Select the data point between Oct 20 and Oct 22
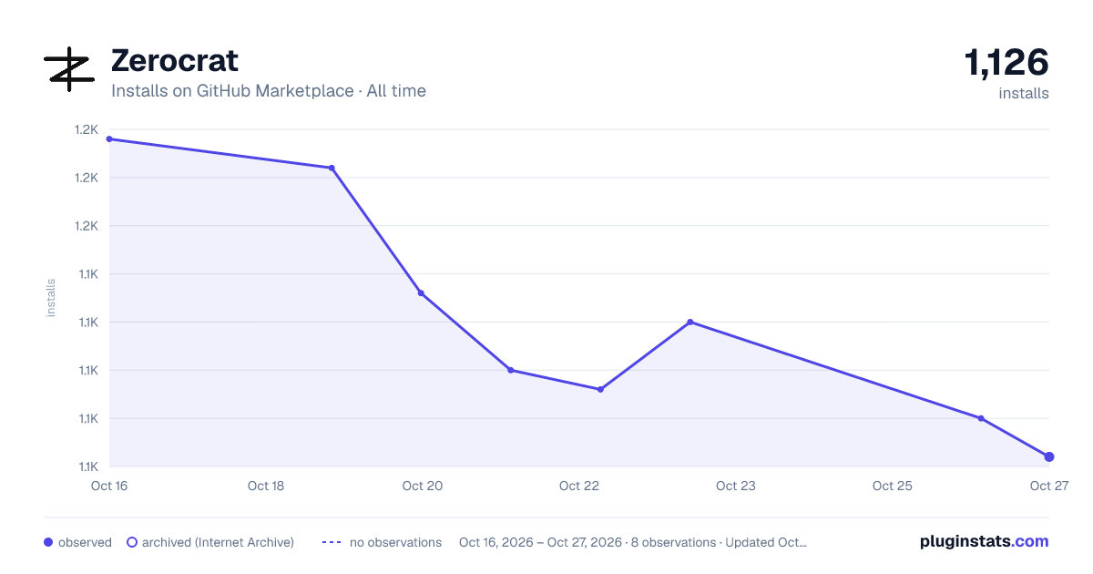This screenshot has width=1093, height=574. pyautogui.click(x=511, y=370)
